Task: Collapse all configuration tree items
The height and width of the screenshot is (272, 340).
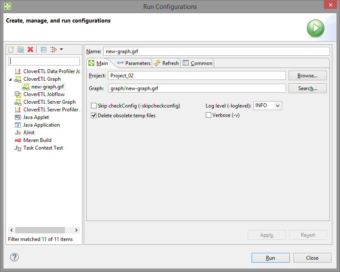Action: click(43, 49)
